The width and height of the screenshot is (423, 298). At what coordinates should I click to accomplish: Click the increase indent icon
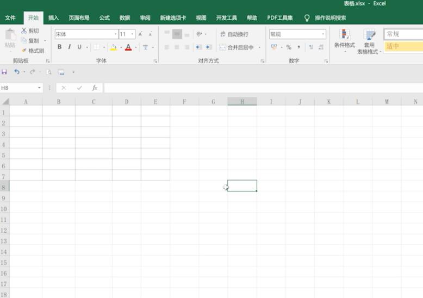[209, 47]
